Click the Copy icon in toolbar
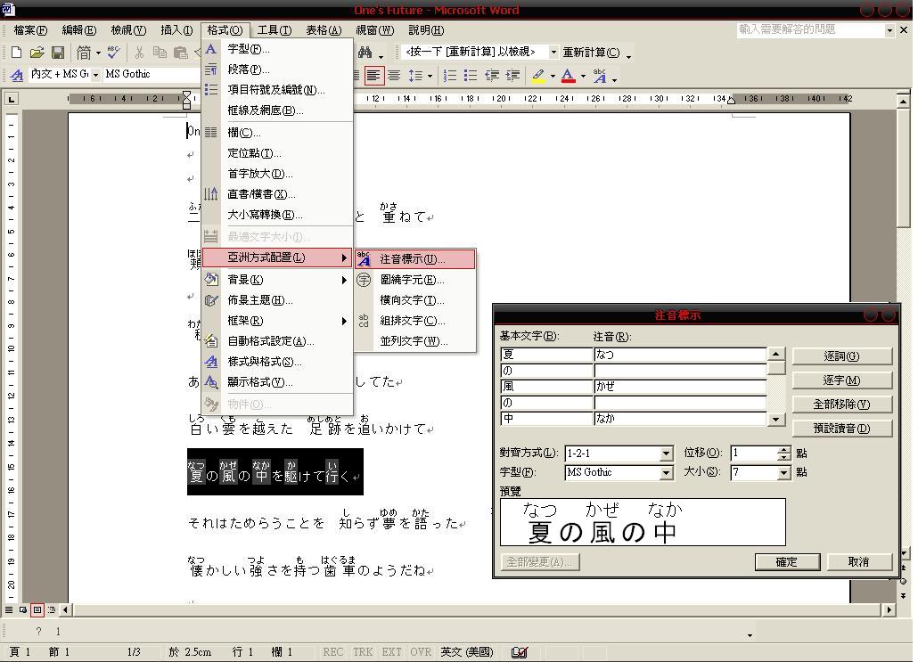This screenshot has height=662, width=918. point(160,53)
